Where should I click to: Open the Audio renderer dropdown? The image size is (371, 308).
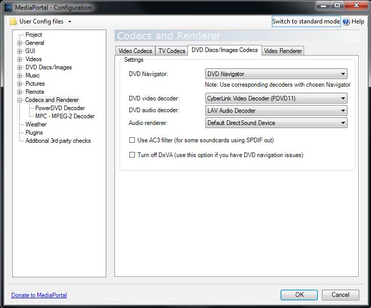click(x=276, y=123)
